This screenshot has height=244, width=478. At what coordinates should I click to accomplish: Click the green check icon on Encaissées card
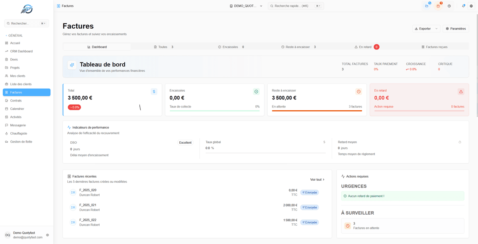[x=256, y=92]
